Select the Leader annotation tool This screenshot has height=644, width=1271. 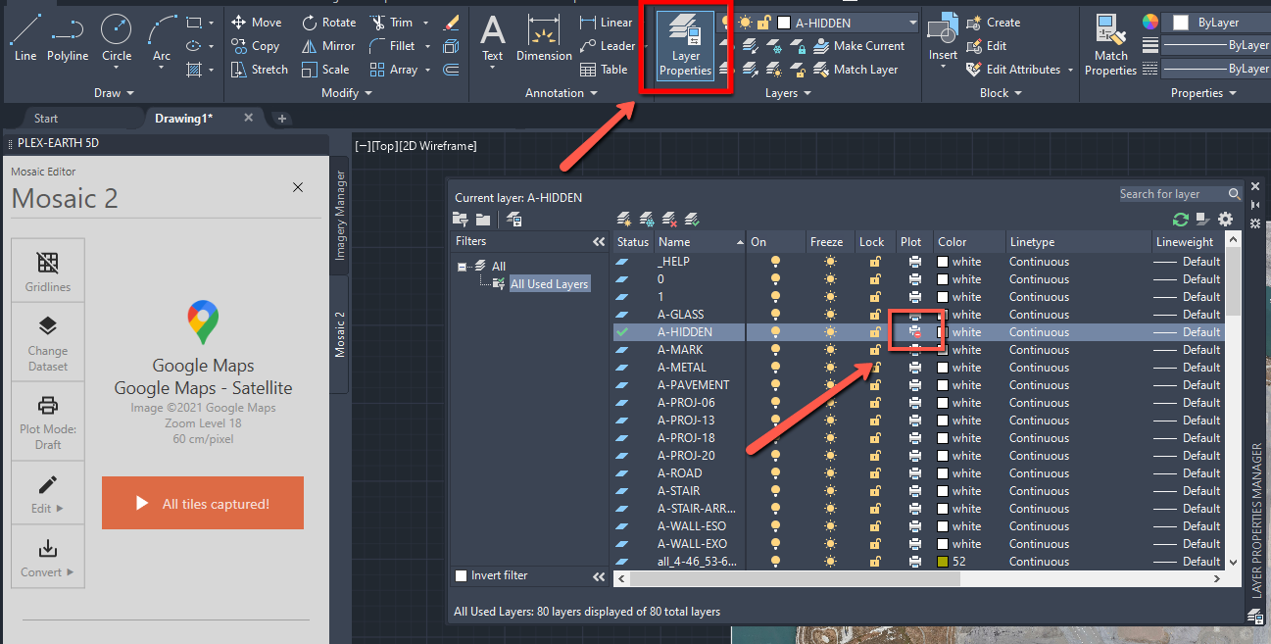pos(607,46)
